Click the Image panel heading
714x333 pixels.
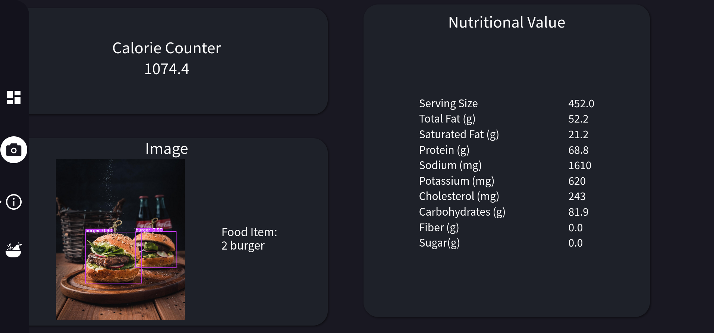coord(167,149)
